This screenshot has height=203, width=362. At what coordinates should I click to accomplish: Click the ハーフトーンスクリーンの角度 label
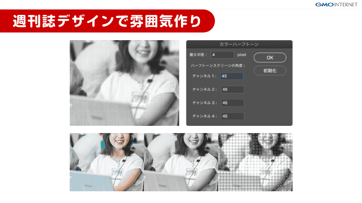[x=218, y=65]
